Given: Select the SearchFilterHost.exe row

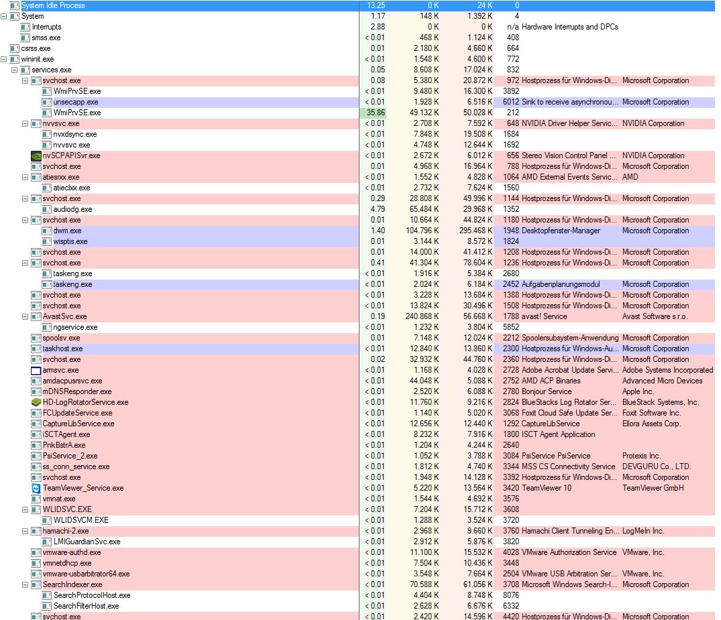Looking at the screenshot, I should (x=357, y=606).
